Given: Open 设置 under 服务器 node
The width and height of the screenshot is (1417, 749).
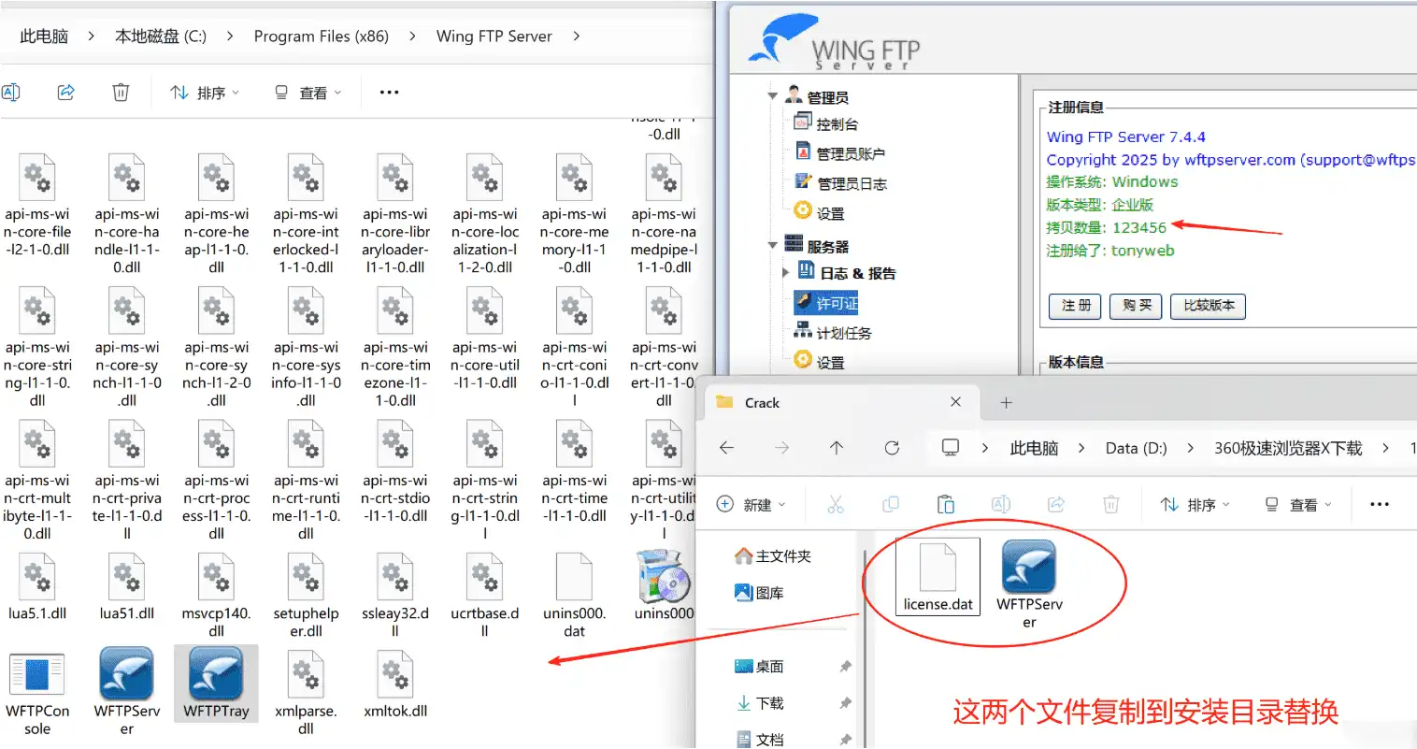Looking at the screenshot, I should 819,361.
